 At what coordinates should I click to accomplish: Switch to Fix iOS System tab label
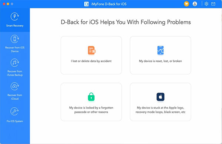point(15,121)
